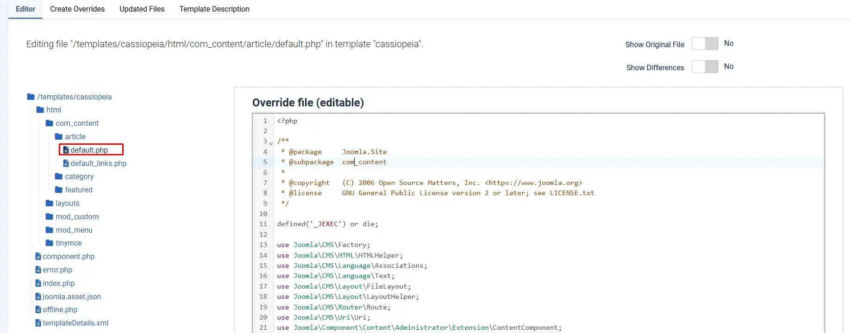Expand the featured folder label
The height and width of the screenshot is (333, 851).
coord(79,190)
